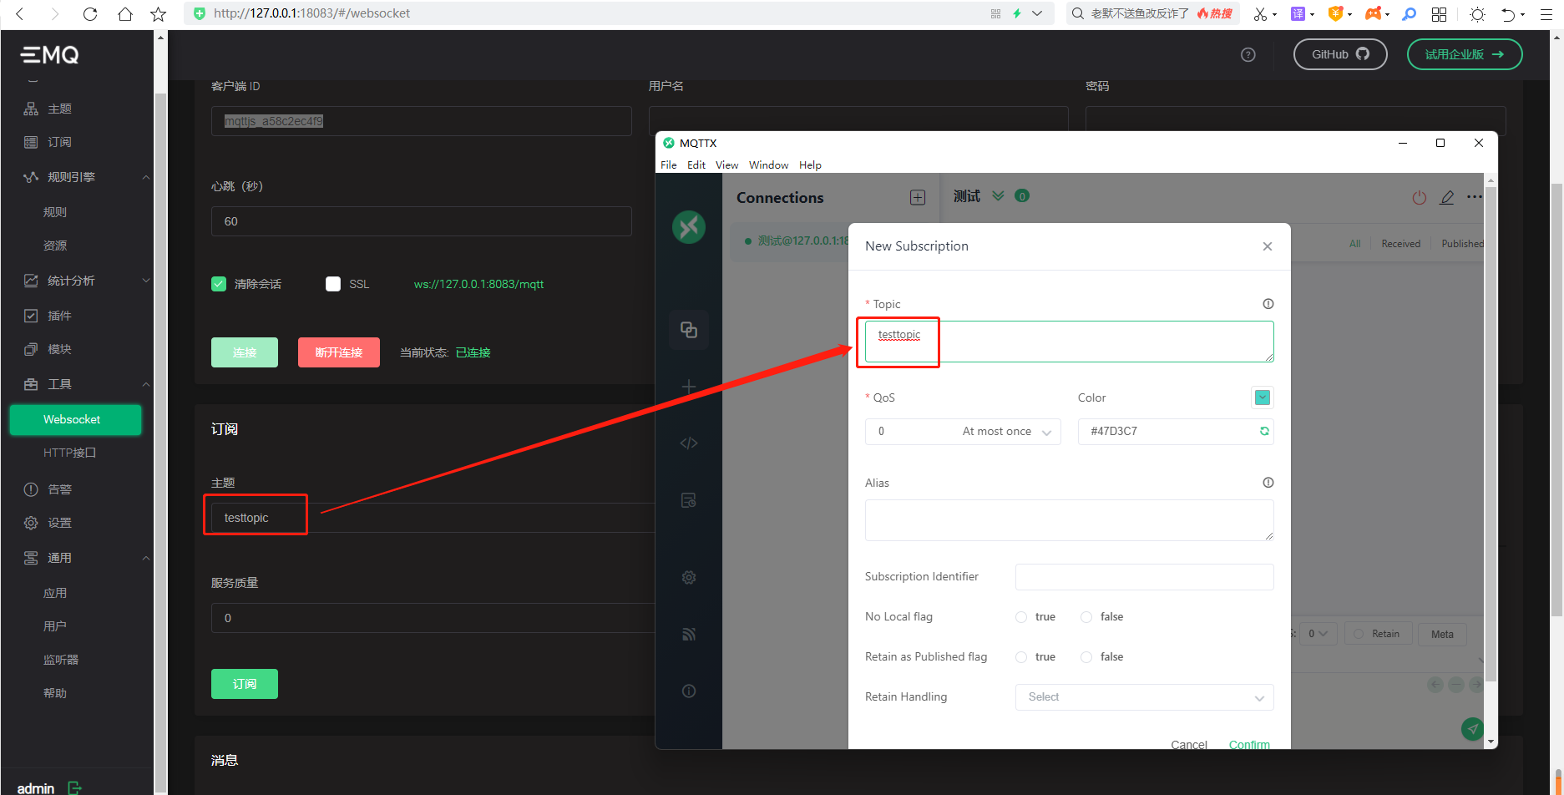
Task: Disconnect connection using the red power icon
Action: (1419, 197)
